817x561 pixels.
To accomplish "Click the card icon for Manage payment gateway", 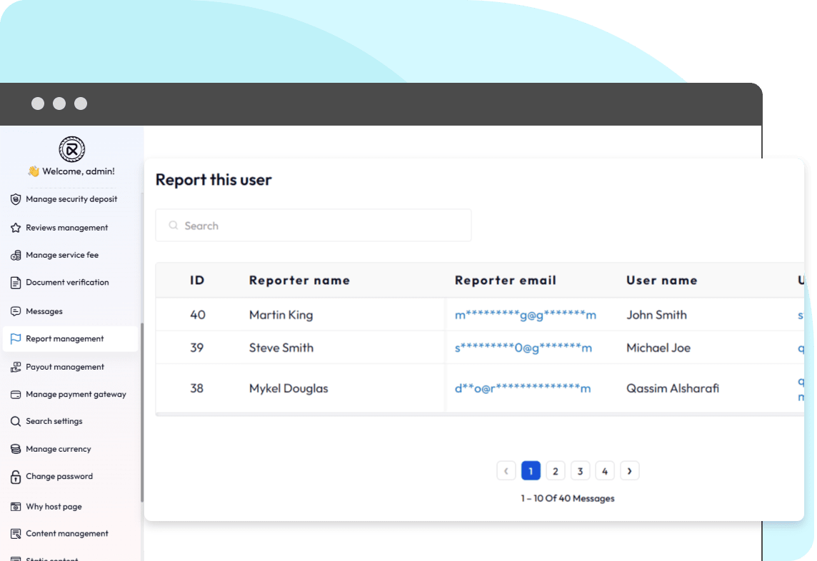I will tap(16, 394).
